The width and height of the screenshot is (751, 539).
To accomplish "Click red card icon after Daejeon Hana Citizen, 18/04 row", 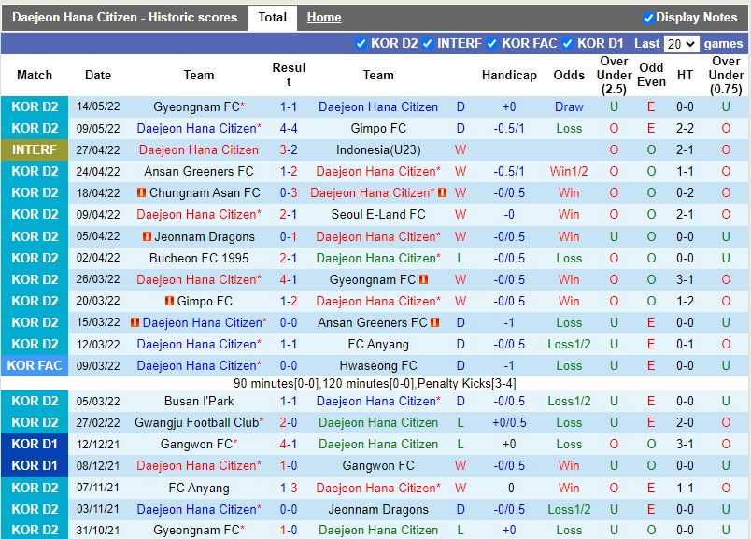I will (x=443, y=193).
